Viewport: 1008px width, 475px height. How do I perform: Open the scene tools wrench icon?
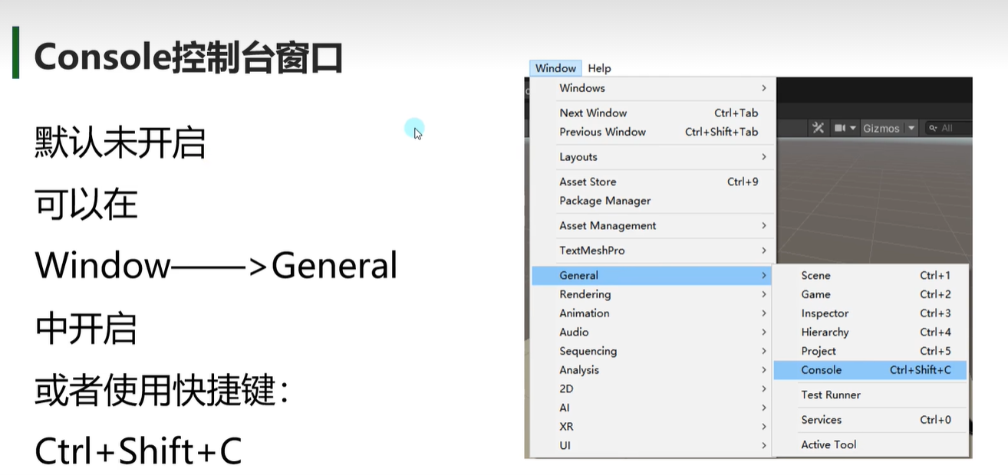(818, 128)
